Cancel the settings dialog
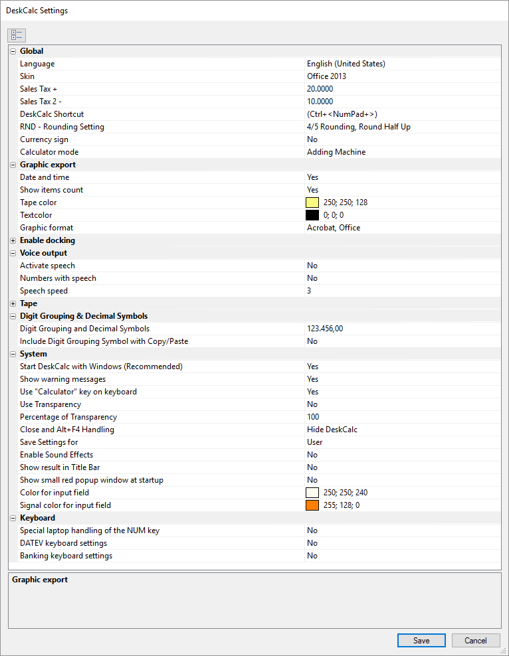 coord(476,641)
